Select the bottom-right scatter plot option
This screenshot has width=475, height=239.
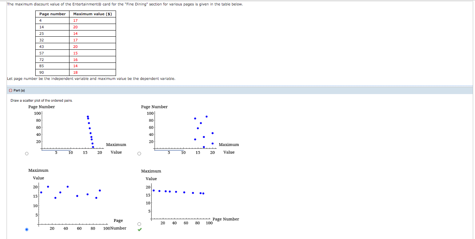click(139, 224)
